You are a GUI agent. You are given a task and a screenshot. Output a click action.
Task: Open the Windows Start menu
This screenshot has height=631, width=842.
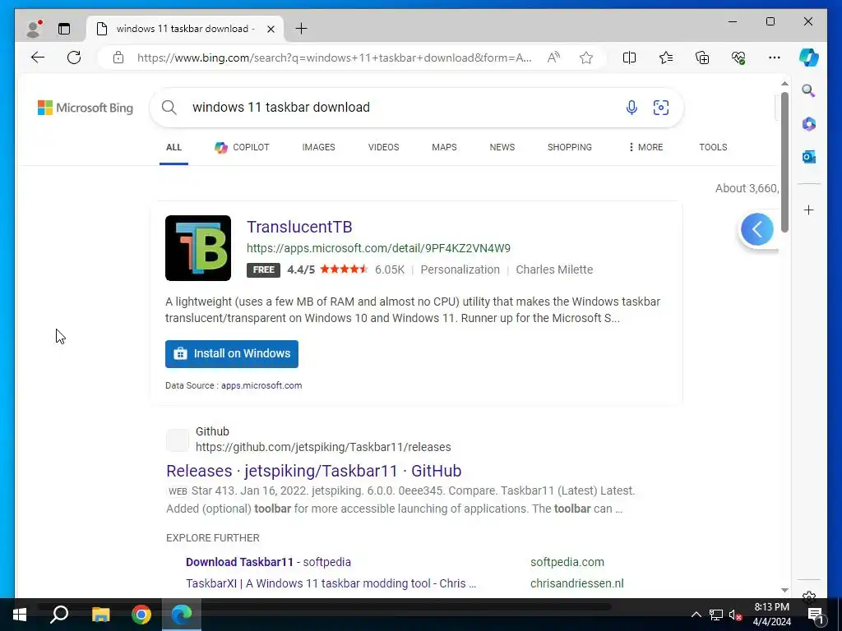point(20,615)
